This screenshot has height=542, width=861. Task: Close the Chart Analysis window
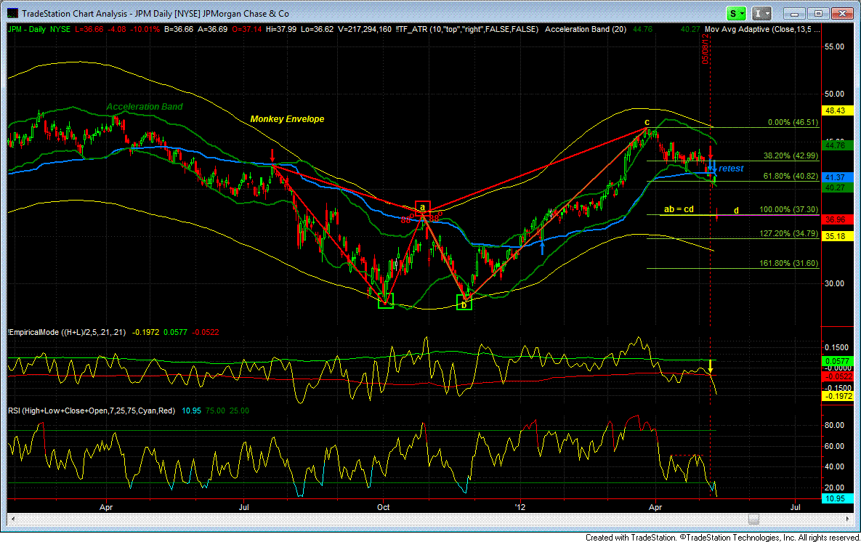[x=842, y=14]
